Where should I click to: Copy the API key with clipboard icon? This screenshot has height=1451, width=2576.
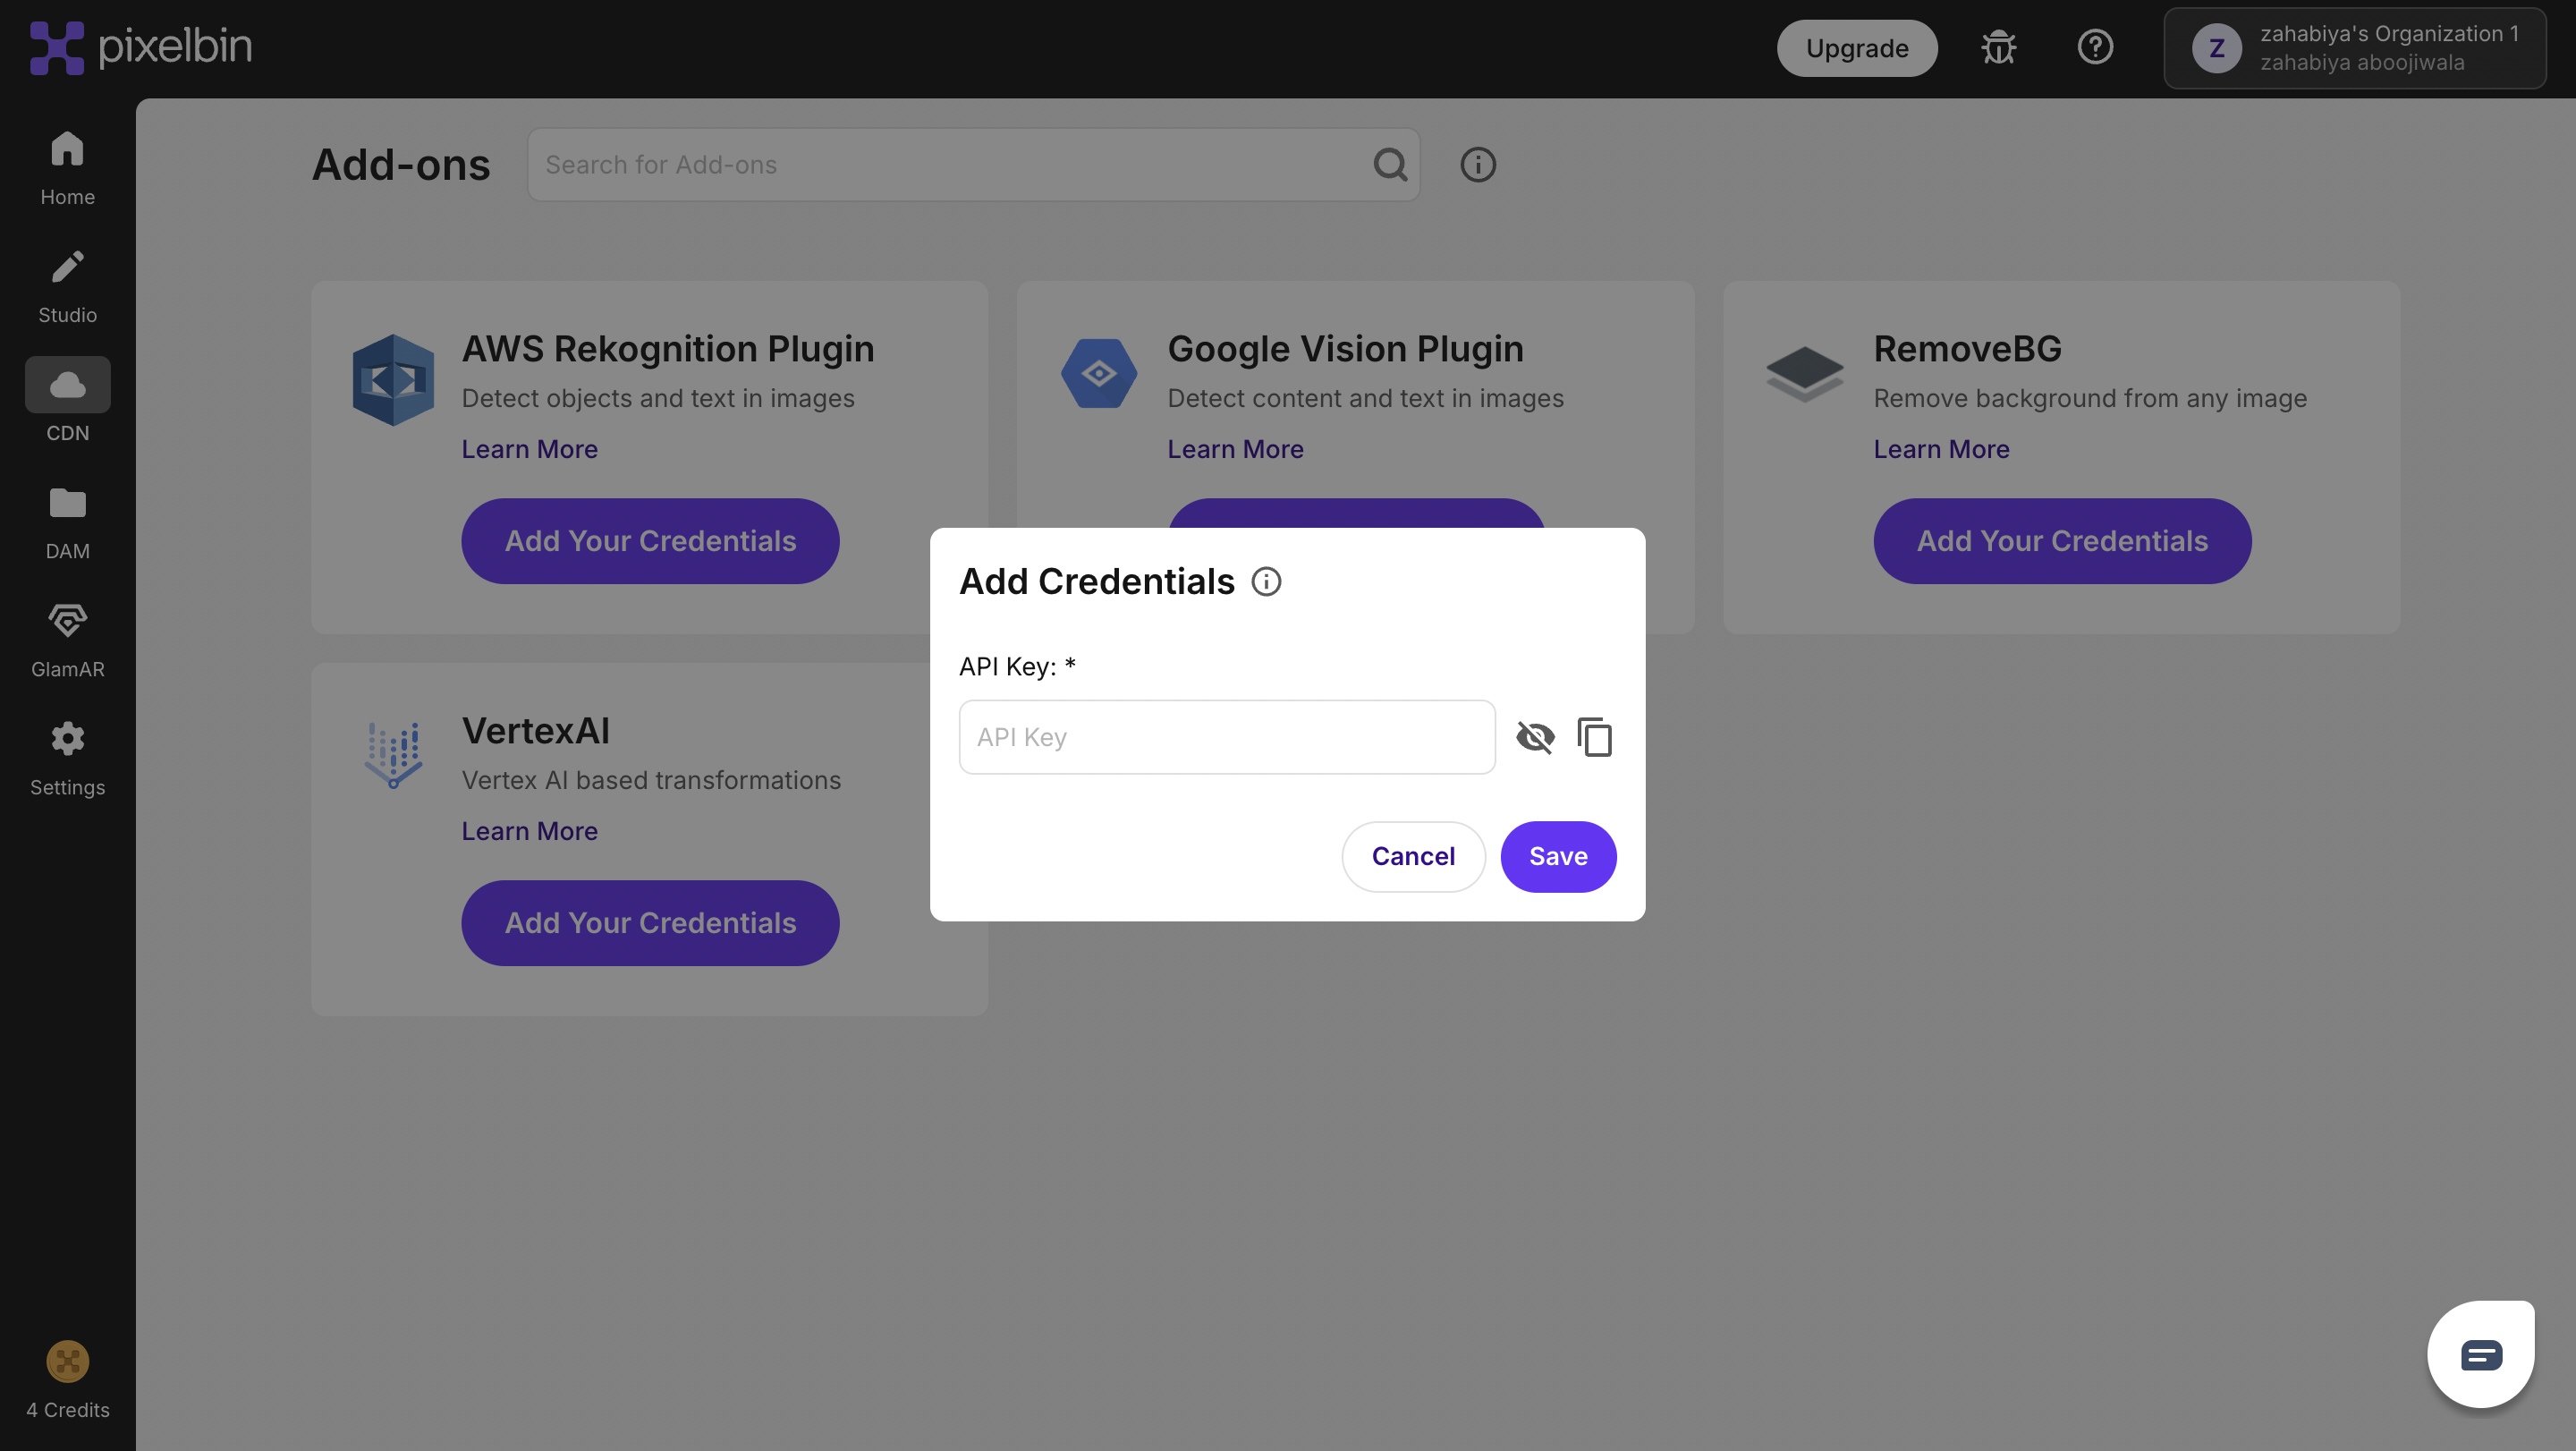click(x=1594, y=737)
